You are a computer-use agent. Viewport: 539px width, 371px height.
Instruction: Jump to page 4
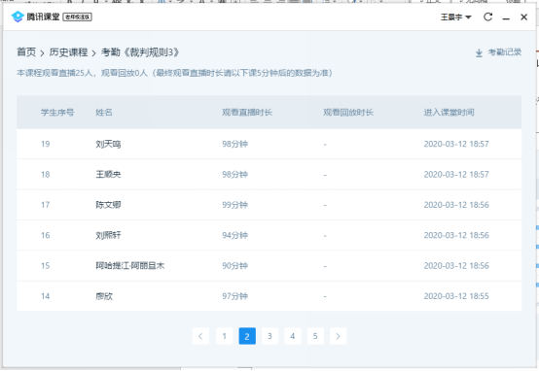(293, 336)
